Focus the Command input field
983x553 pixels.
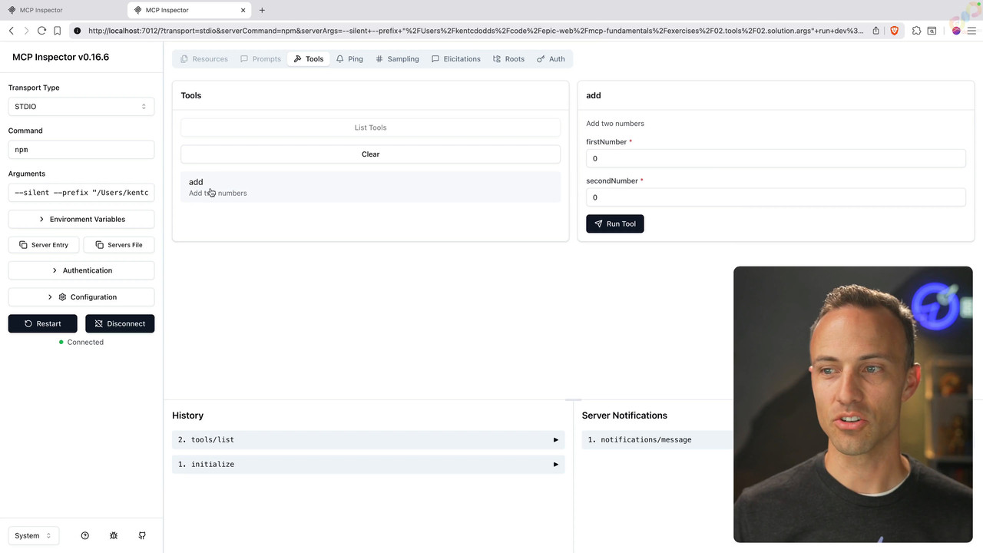point(81,150)
